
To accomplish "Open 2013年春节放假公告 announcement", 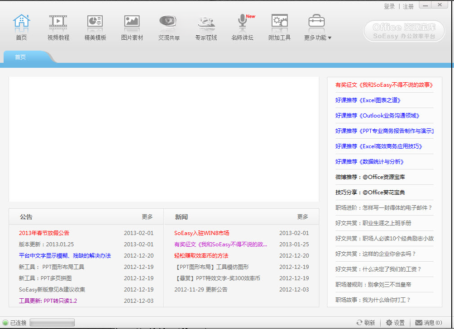I will (44, 233).
